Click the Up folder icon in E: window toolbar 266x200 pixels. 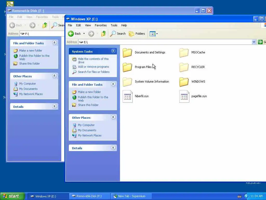tap(104, 34)
